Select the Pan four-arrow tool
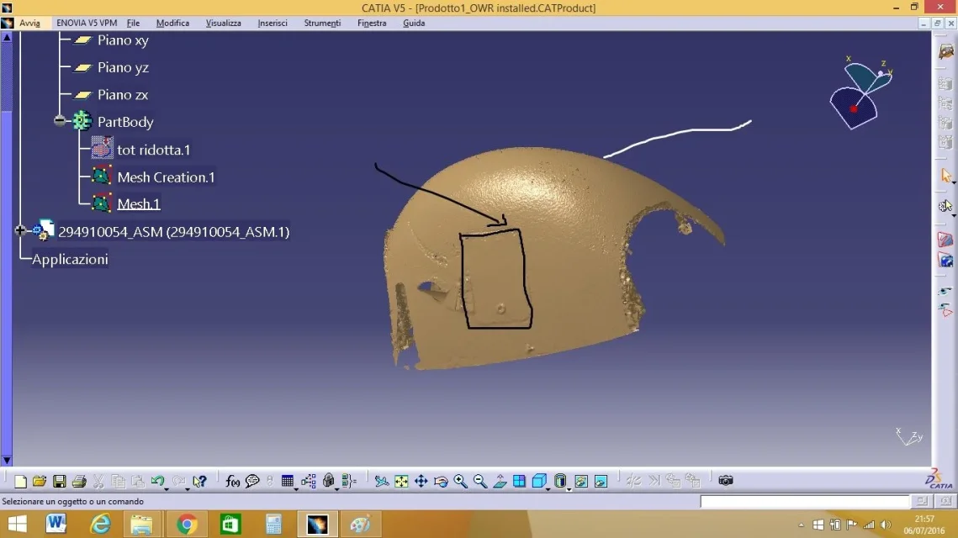This screenshot has width=958, height=538. pyautogui.click(x=421, y=481)
